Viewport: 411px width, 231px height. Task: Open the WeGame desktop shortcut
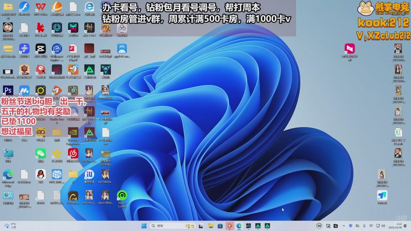tap(73, 196)
